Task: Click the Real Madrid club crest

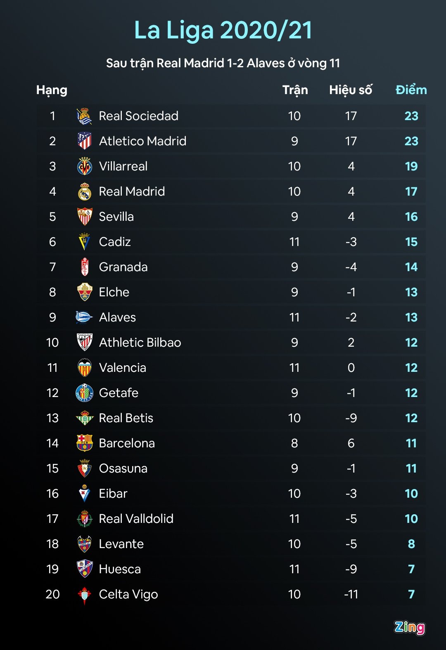Action: point(85,191)
